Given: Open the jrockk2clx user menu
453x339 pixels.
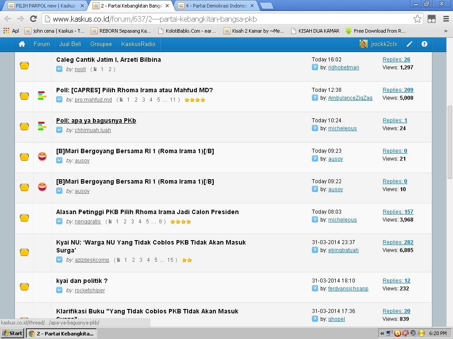Looking at the screenshot, I should pos(379,44).
